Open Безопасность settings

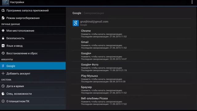(x=33, y=38)
